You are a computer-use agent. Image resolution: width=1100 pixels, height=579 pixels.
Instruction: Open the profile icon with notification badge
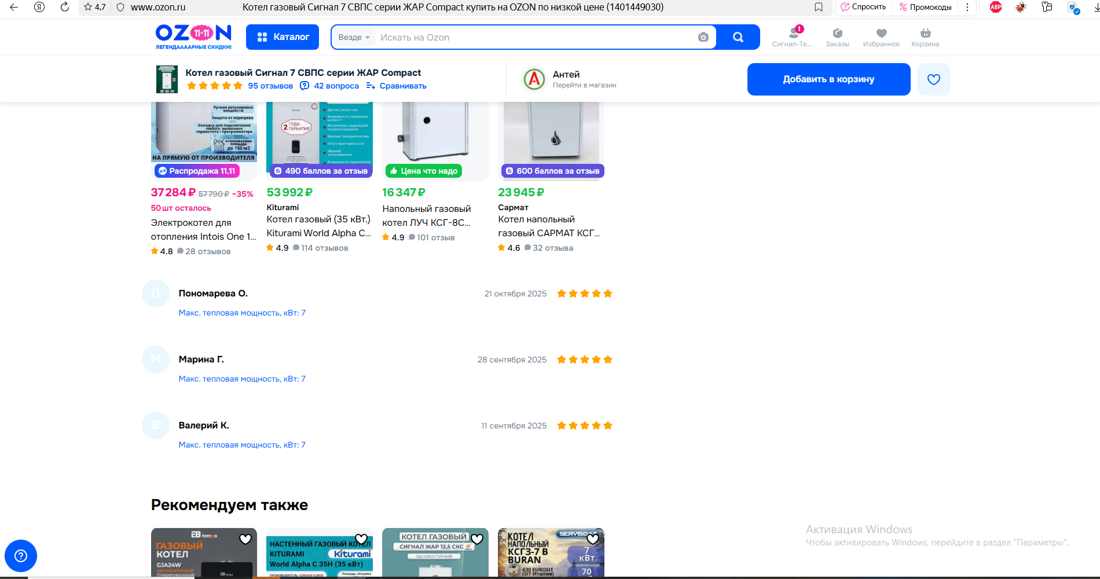(793, 36)
